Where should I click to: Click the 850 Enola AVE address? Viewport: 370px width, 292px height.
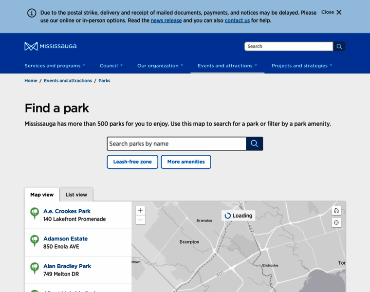coord(61,246)
